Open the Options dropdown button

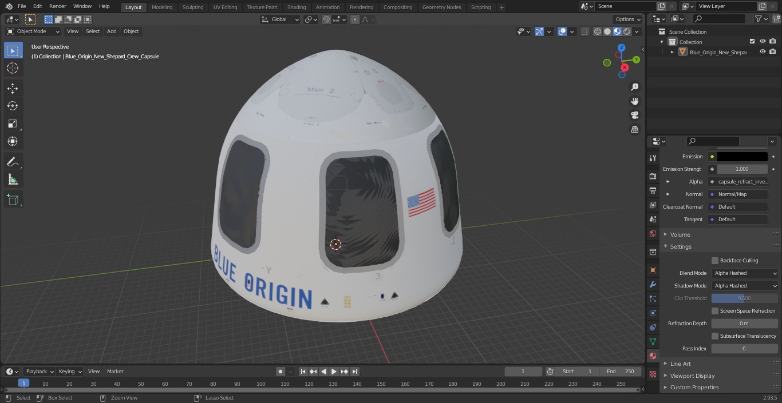point(628,19)
